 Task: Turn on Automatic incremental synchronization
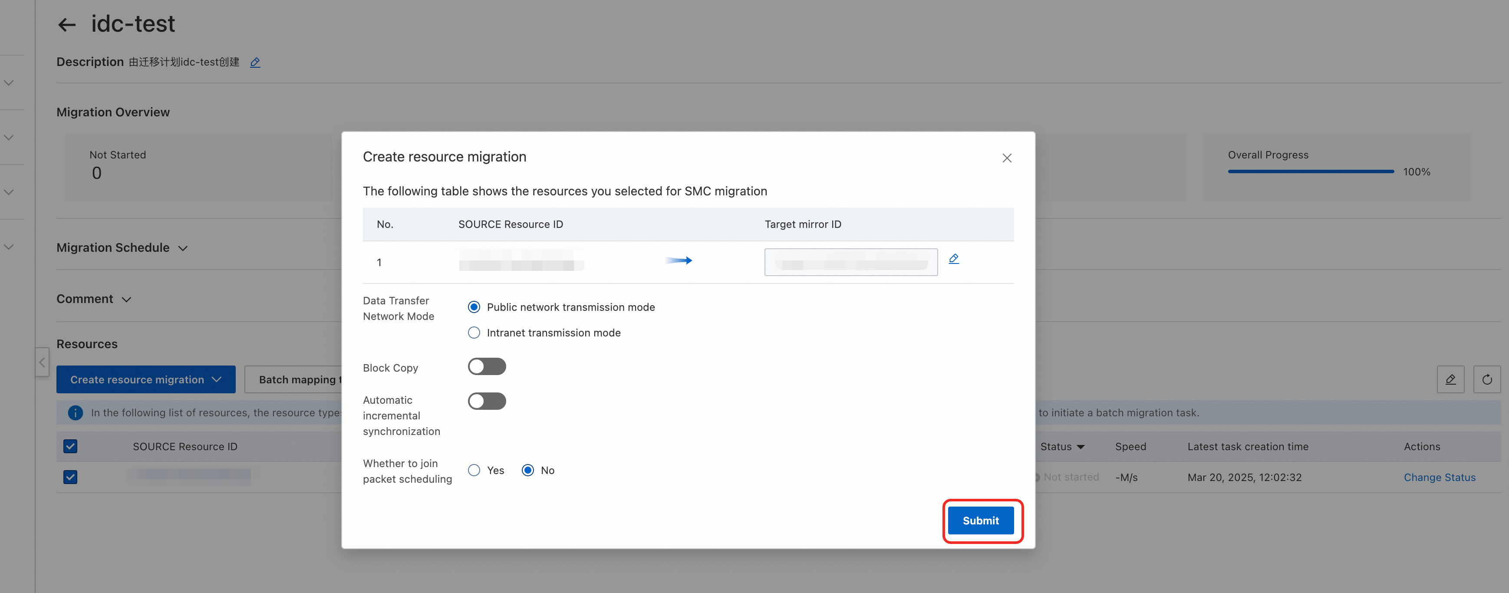486,402
